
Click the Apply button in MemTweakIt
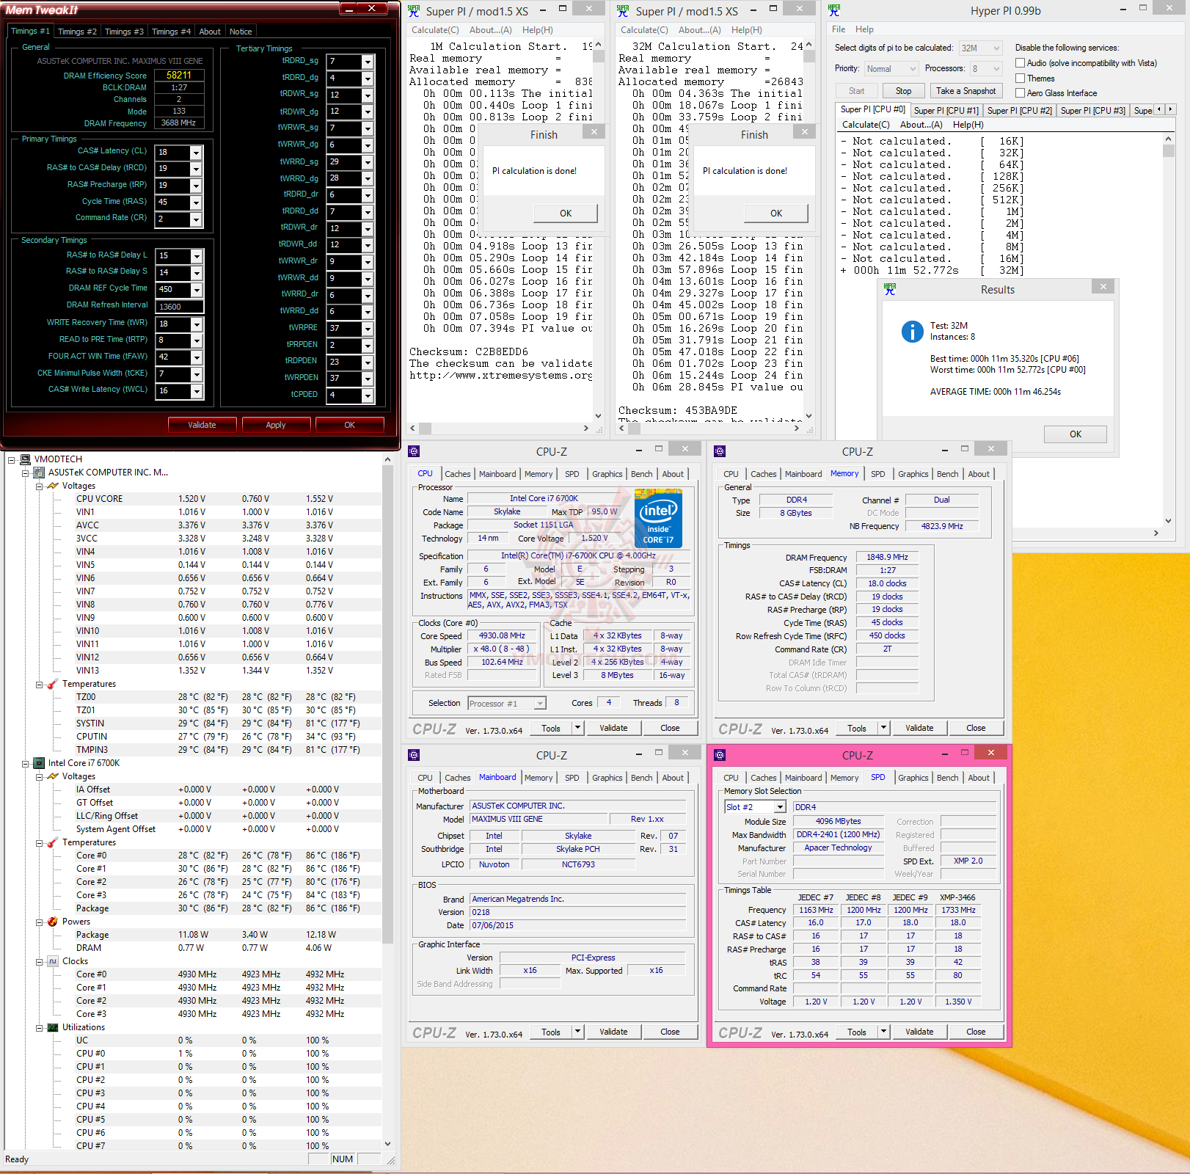(x=276, y=425)
